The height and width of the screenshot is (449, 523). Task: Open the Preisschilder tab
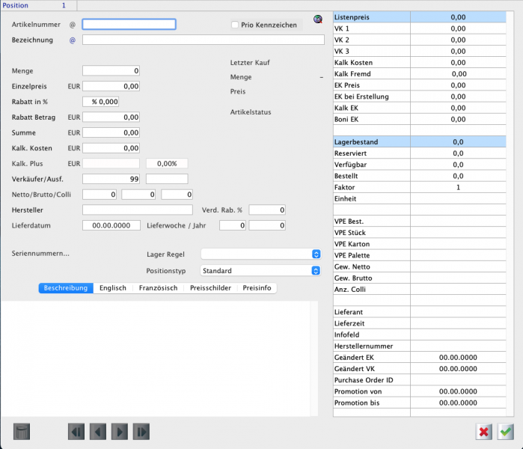tap(209, 288)
